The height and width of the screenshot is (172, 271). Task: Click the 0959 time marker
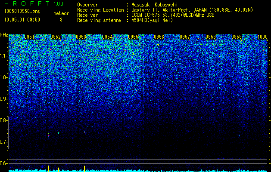237,37
